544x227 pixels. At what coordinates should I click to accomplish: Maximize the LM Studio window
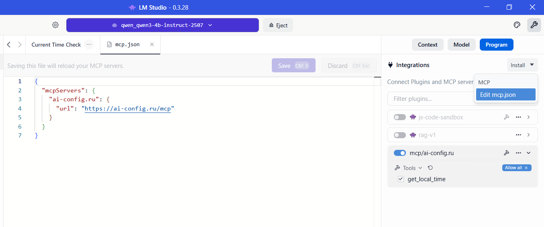[509, 7]
